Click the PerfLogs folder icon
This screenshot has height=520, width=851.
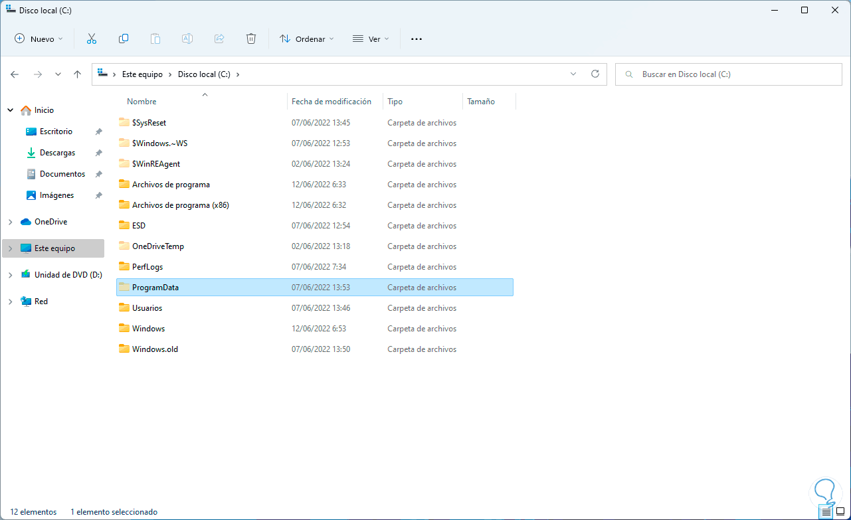[x=124, y=266]
